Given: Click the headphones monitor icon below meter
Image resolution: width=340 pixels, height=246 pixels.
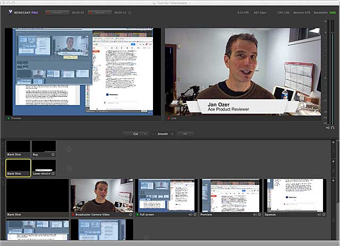Looking at the screenshot, I should 333,128.
